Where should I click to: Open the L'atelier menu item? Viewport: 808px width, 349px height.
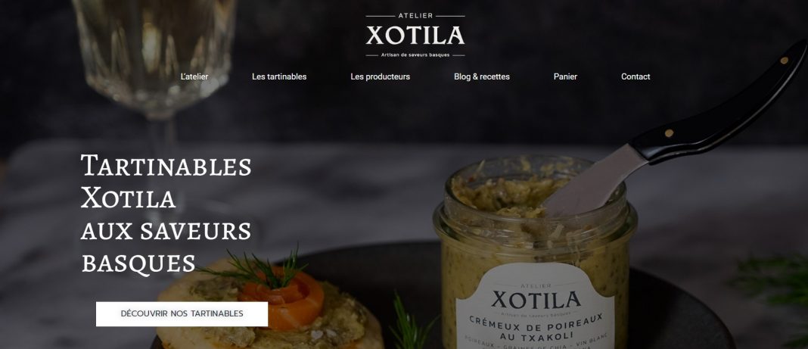[194, 76]
